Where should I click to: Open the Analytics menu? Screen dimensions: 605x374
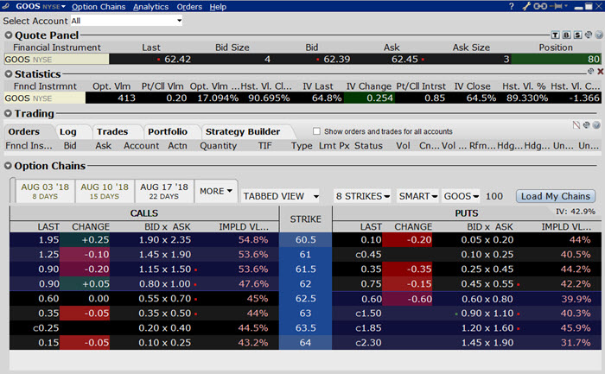pos(150,6)
